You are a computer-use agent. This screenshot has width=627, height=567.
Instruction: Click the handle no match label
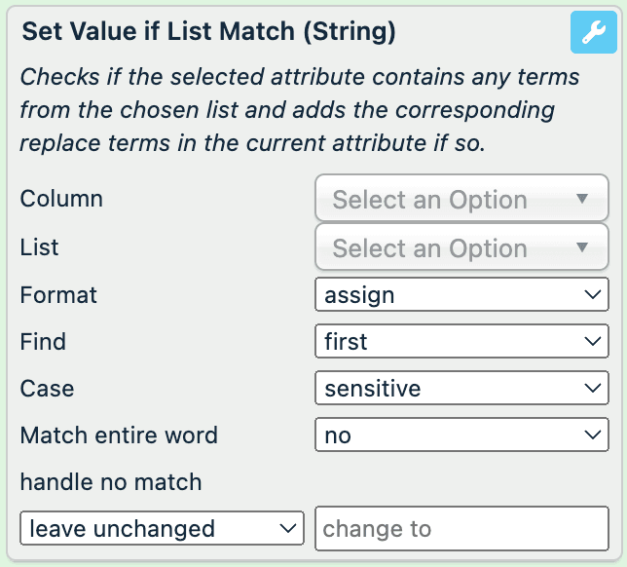click(x=111, y=482)
